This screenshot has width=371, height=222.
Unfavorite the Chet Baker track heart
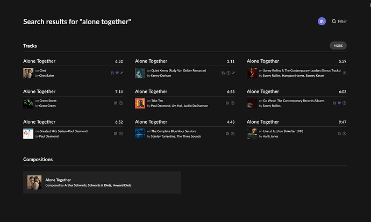tap(117, 73)
